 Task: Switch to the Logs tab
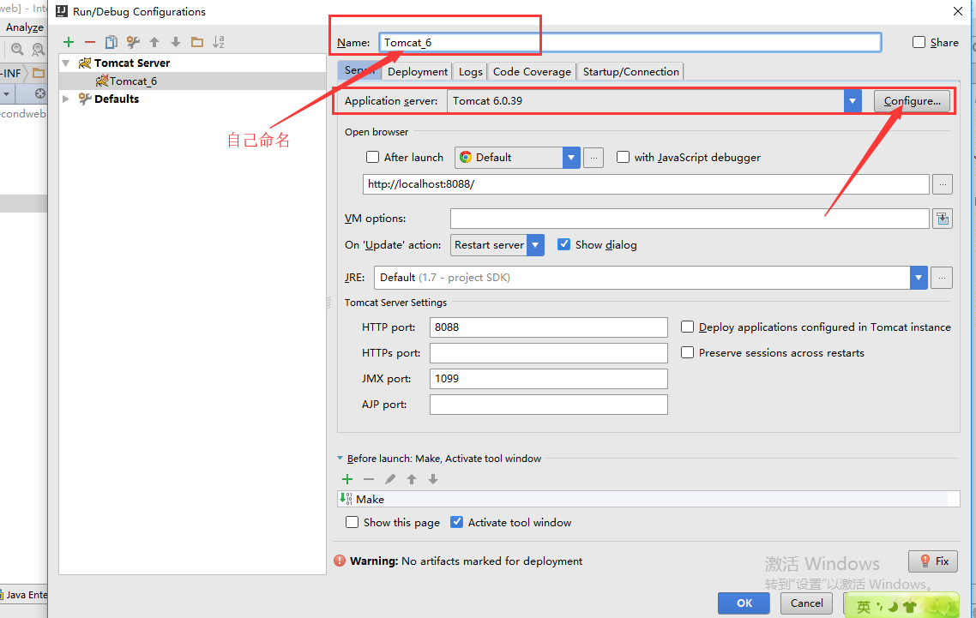coord(471,71)
